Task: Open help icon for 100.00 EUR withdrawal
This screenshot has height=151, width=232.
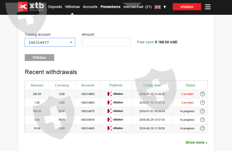Action: point(202,111)
